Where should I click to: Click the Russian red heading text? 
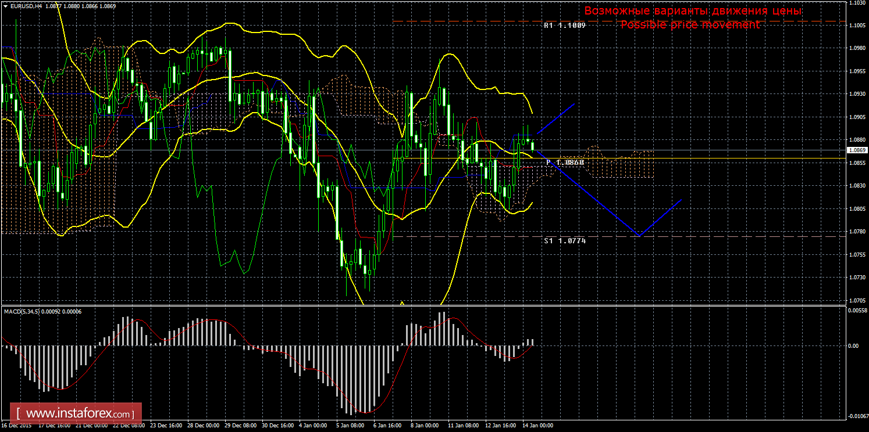click(x=693, y=11)
